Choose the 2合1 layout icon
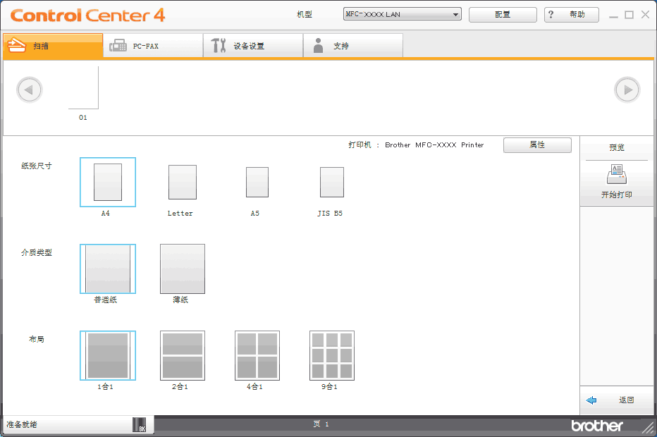 pyautogui.click(x=183, y=355)
